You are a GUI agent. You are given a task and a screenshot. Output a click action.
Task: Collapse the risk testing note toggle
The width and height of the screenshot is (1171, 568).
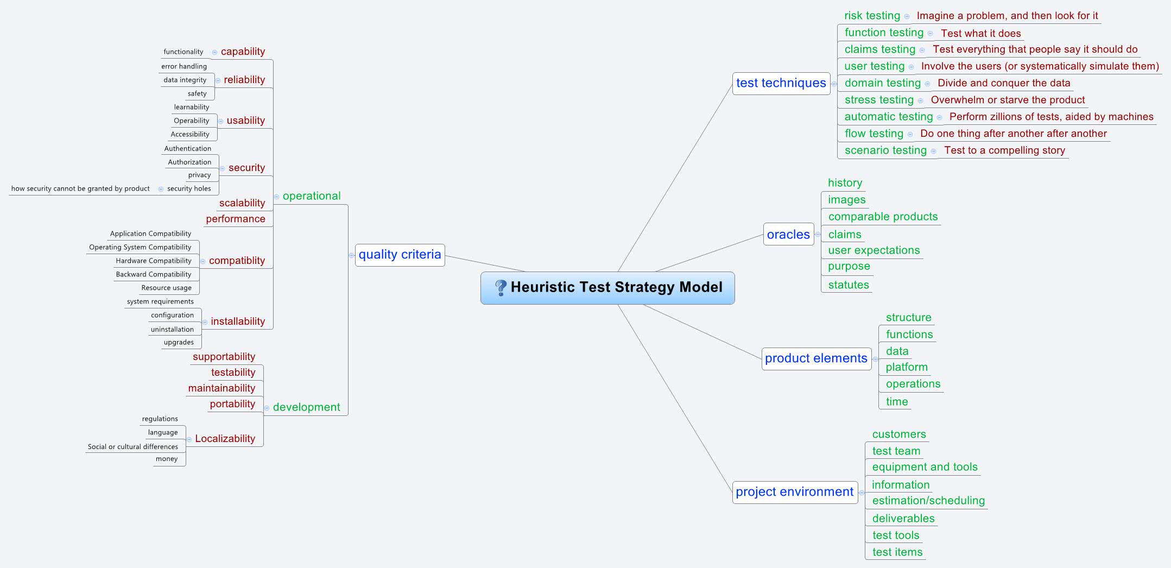click(x=907, y=17)
